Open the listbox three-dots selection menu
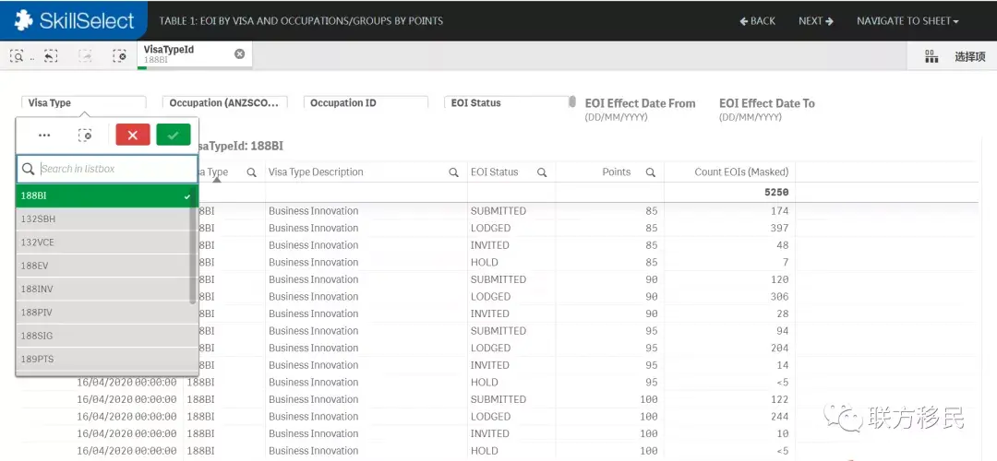 click(44, 135)
